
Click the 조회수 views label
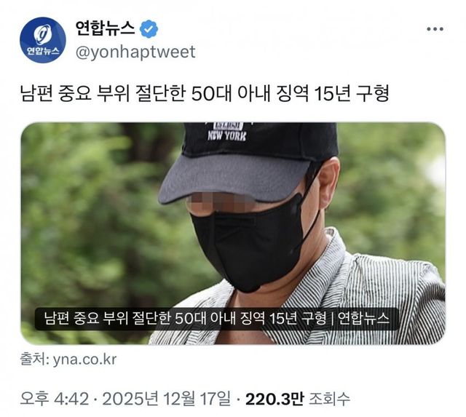click(329, 399)
